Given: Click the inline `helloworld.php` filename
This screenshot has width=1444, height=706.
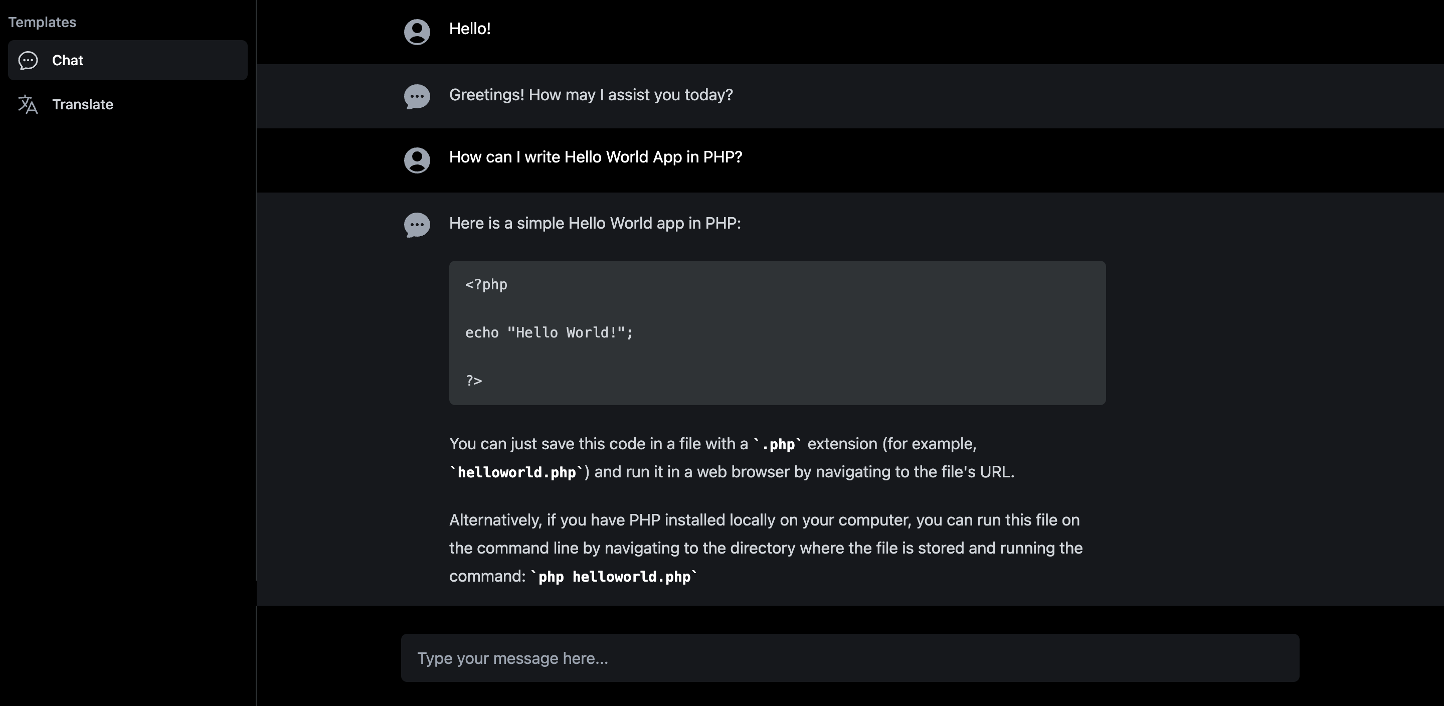Looking at the screenshot, I should tap(516, 472).
